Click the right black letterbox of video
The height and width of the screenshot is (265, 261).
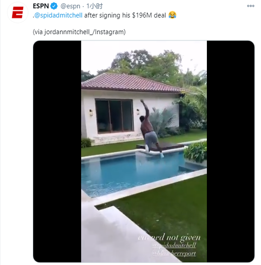click(x=231, y=151)
